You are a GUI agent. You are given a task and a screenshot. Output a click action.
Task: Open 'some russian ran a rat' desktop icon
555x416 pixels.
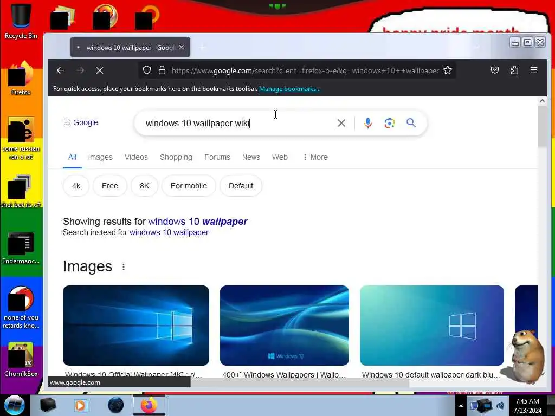click(x=21, y=138)
